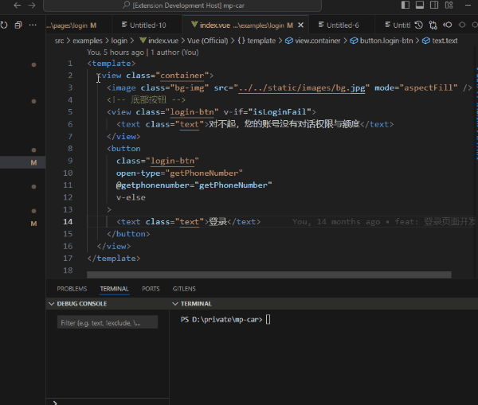The height and width of the screenshot is (405, 478).
Task: Click the back navigation arrow
Action: [18, 6]
